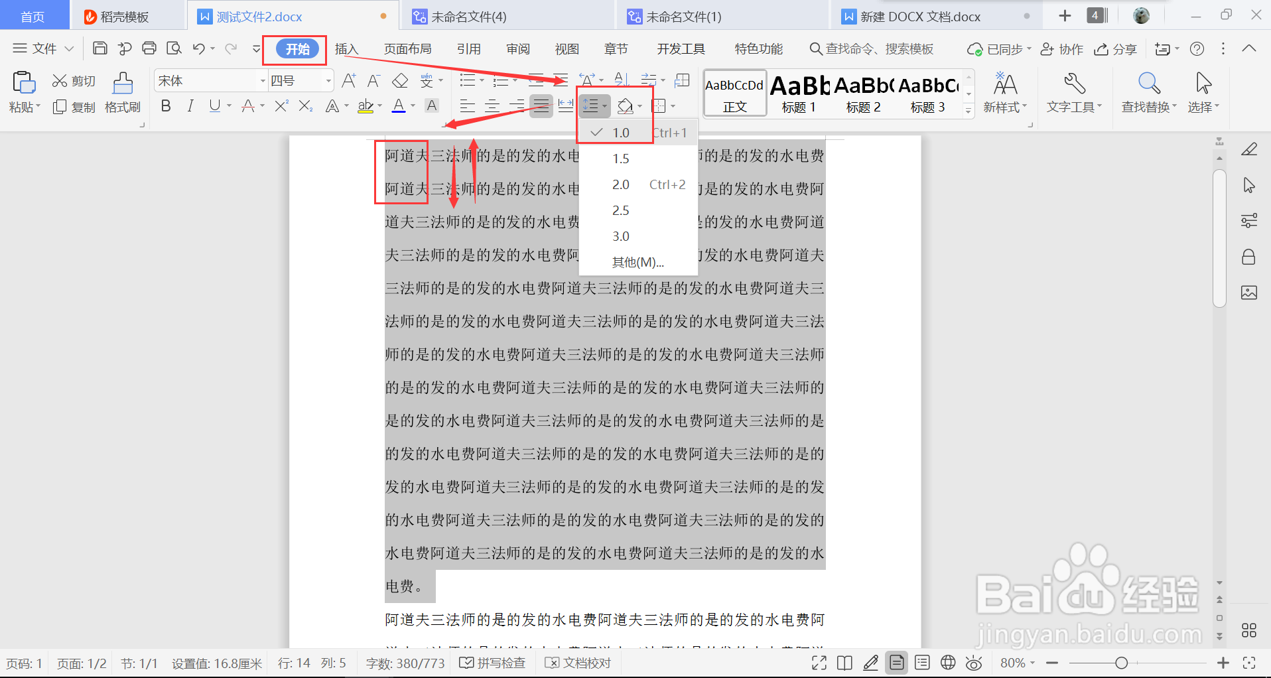1271x678 pixels.
Task: Click the Copy (复制) button
Action: coord(74,107)
